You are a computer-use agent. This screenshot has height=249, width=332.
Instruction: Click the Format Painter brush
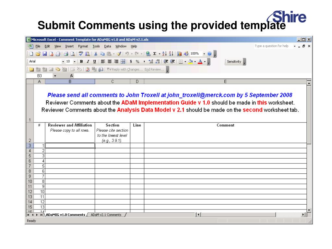point(119,54)
